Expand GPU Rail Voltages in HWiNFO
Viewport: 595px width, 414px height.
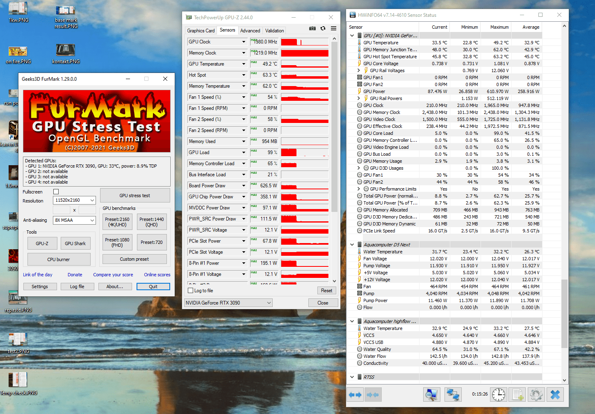[359, 71]
